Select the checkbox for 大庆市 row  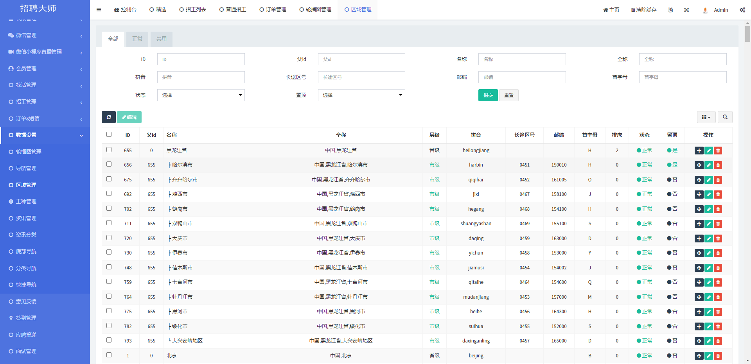tap(109, 238)
